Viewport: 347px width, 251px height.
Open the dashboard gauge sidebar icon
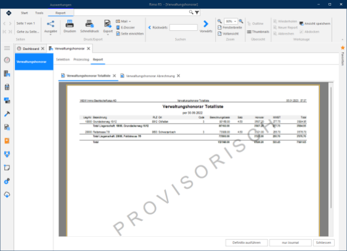pyautogui.click(x=7, y=60)
